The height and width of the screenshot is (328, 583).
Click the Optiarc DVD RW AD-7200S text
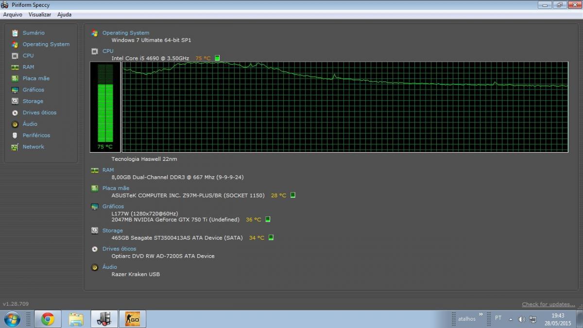tap(163, 256)
